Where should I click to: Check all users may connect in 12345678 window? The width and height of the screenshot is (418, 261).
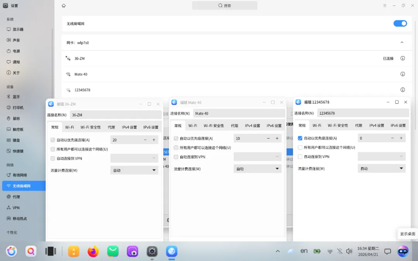click(x=300, y=147)
